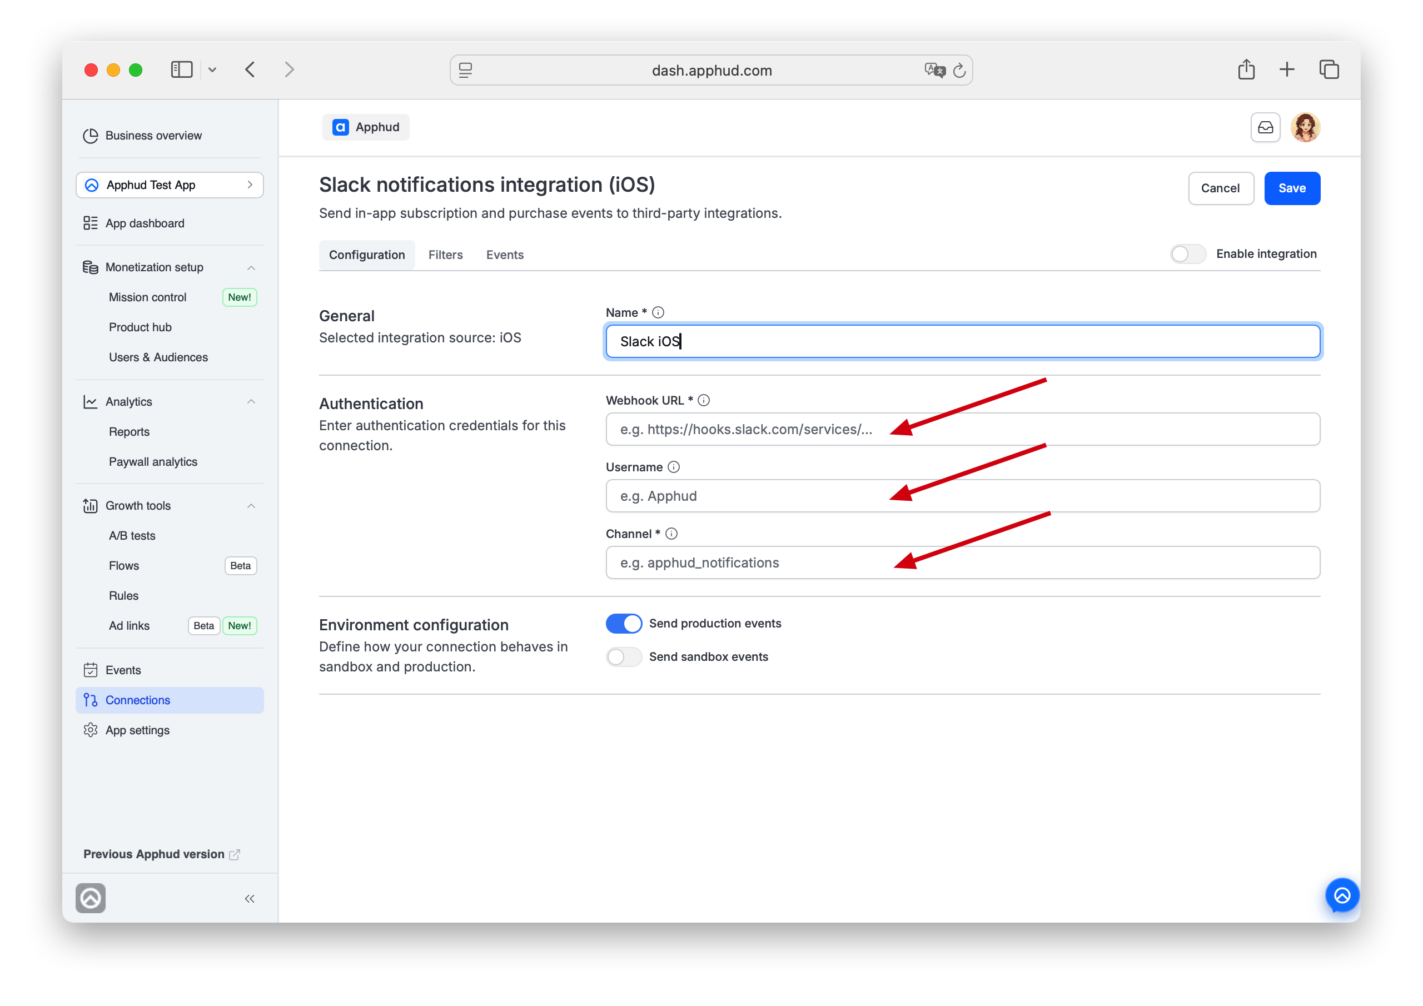1423x1006 pixels.
Task: Click the Safari share icon
Action: [x=1246, y=69]
